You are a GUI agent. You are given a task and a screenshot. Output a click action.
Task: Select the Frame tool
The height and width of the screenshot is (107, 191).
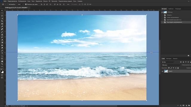[x=2, y=24]
